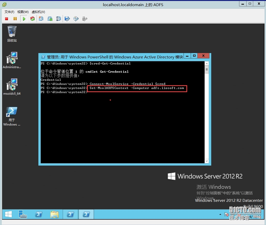The image size is (266, 225).
Task: Close the ADFS VM console window
Action: [259, 4]
